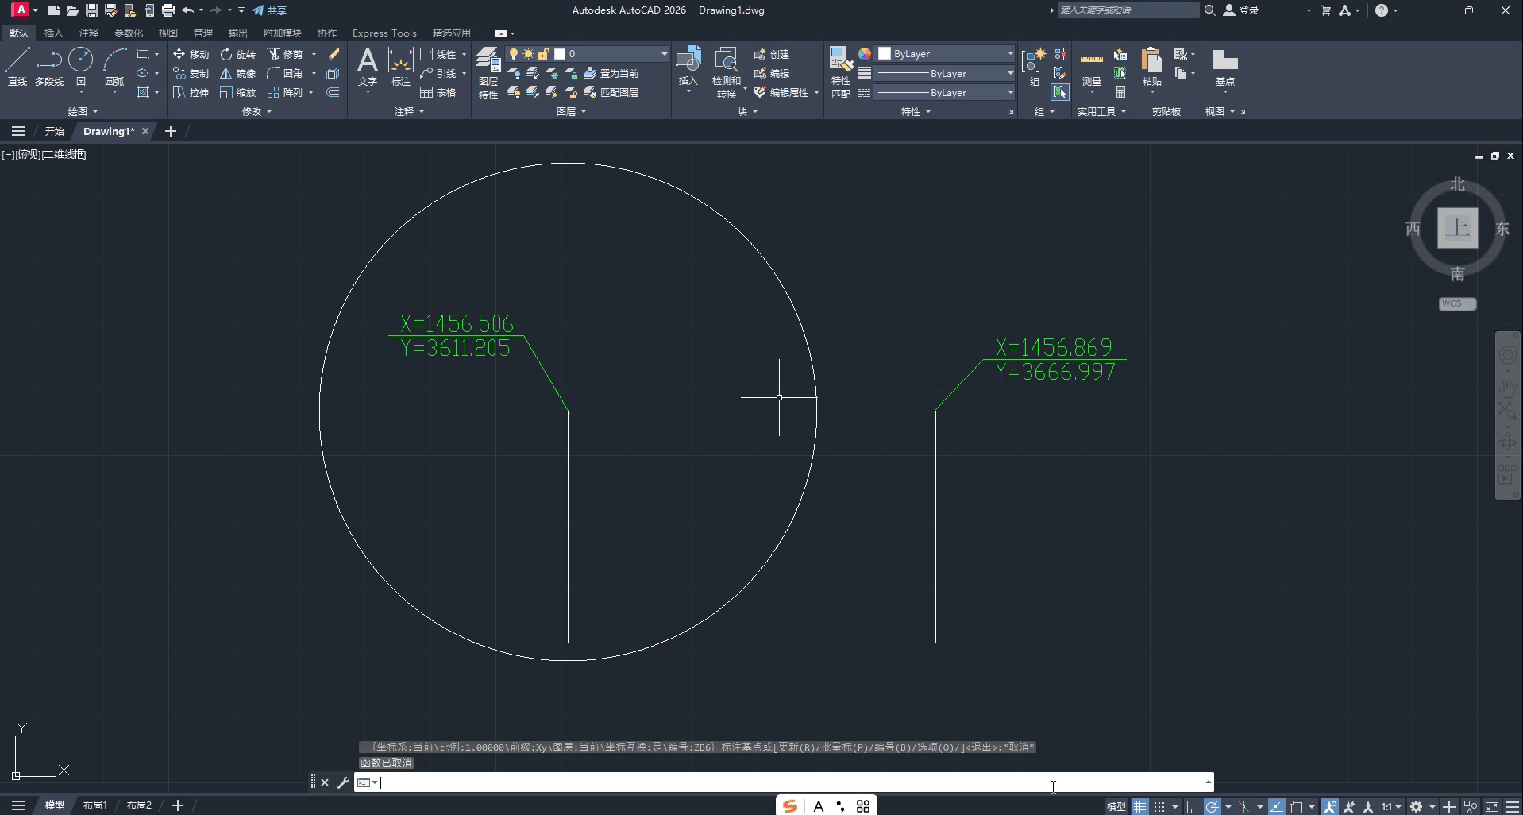Click the Share (共享) button
This screenshot has height=815, width=1523.
(x=269, y=10)
